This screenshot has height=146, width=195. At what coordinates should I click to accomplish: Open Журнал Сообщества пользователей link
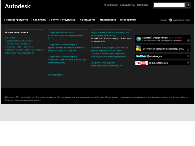click(x=107, y=64)
